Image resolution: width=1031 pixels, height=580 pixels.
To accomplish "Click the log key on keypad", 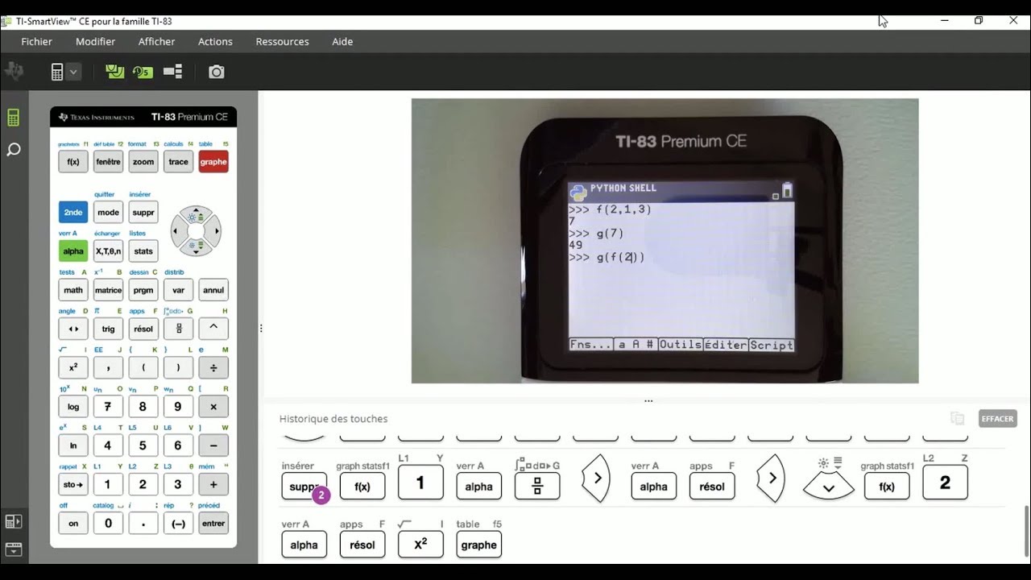I will 72,407.
